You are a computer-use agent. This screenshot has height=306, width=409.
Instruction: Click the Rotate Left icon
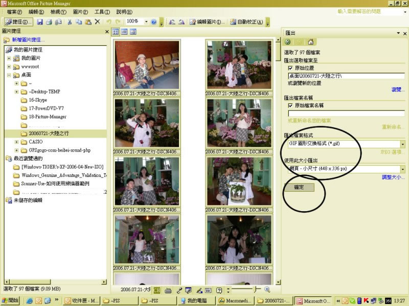[x=172, y=22]
